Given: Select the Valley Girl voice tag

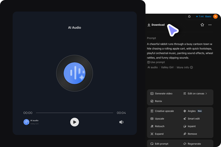Looking at the screenshot, I should 167,67.
